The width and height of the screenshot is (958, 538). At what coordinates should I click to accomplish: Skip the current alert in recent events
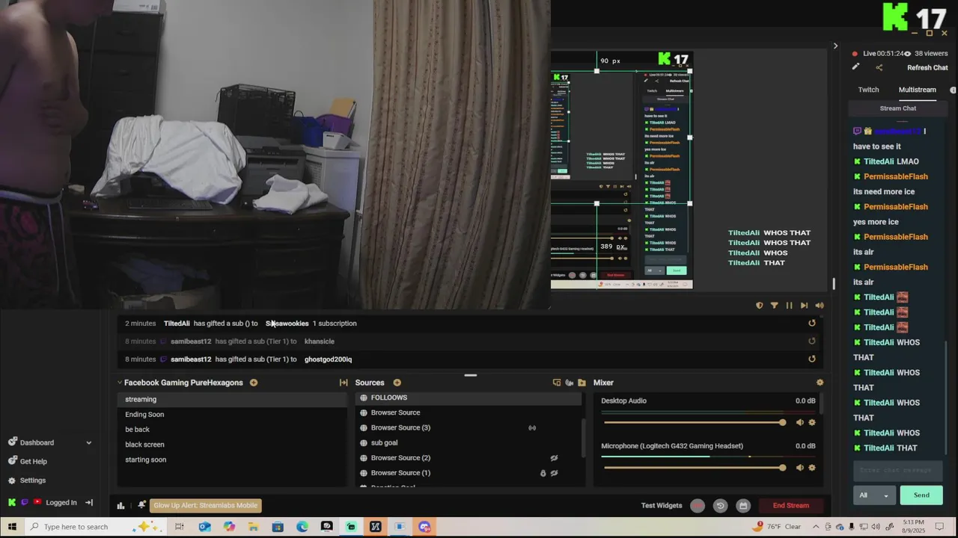804,306
